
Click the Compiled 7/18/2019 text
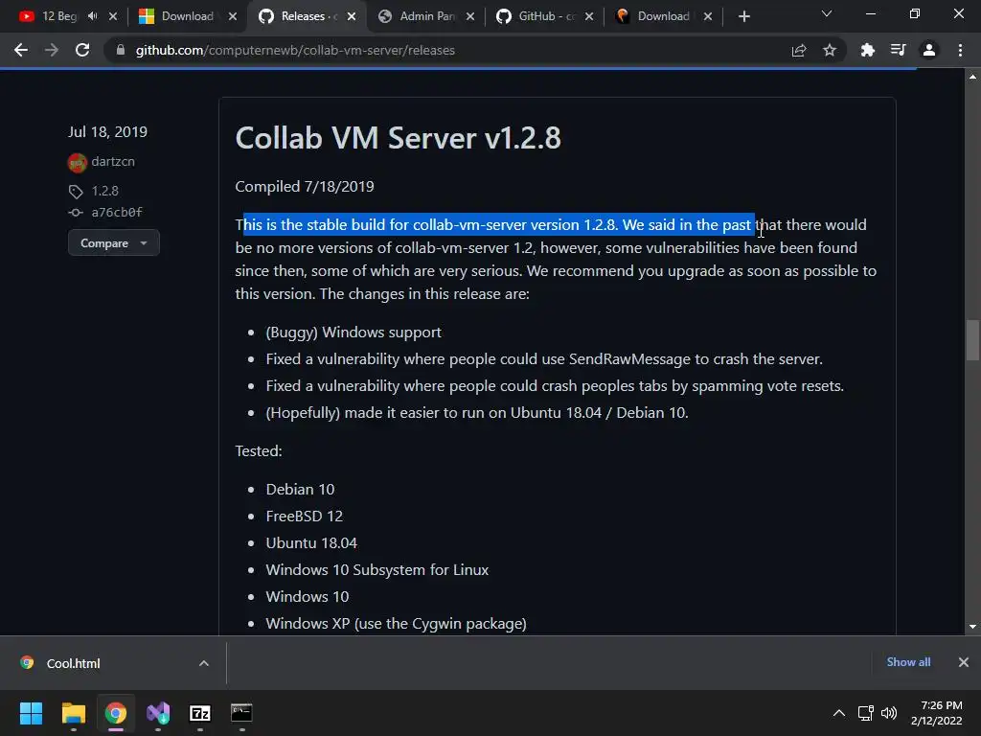point(305,187)
